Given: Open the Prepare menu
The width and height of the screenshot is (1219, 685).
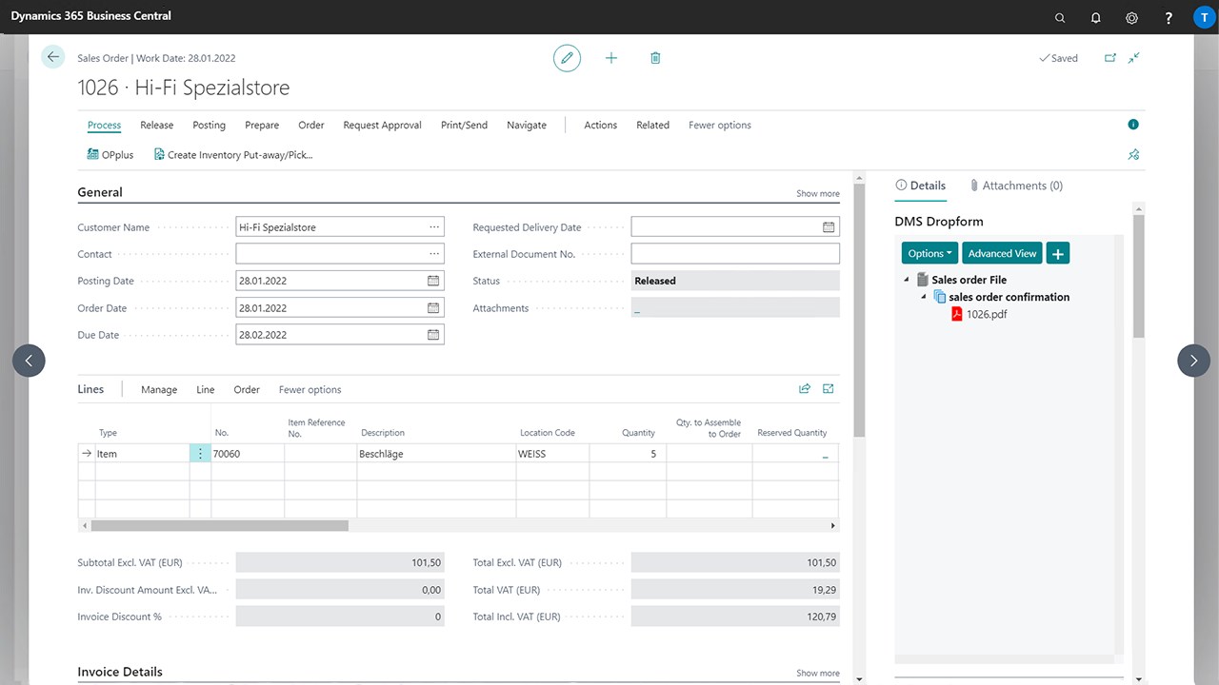Looking at the screenshot, I should [262, 125].
